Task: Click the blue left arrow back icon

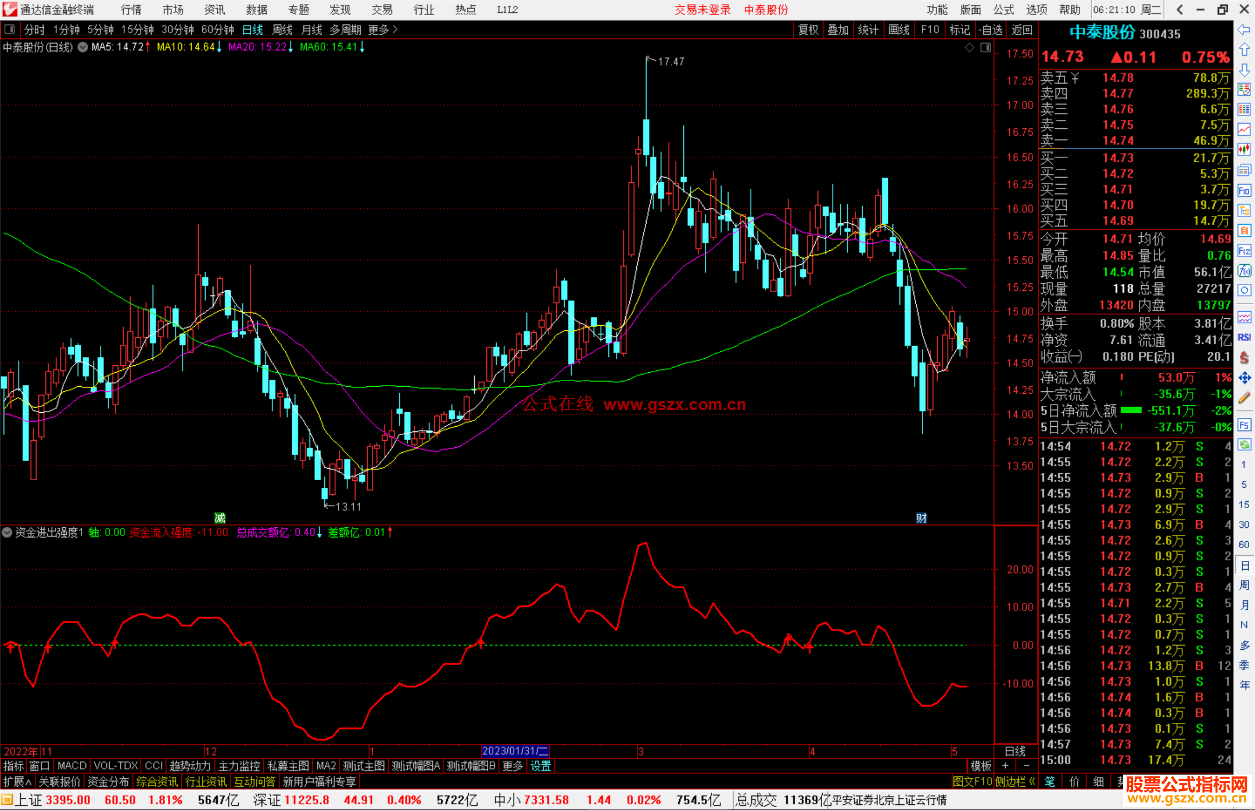Action: coord(1244,30)
